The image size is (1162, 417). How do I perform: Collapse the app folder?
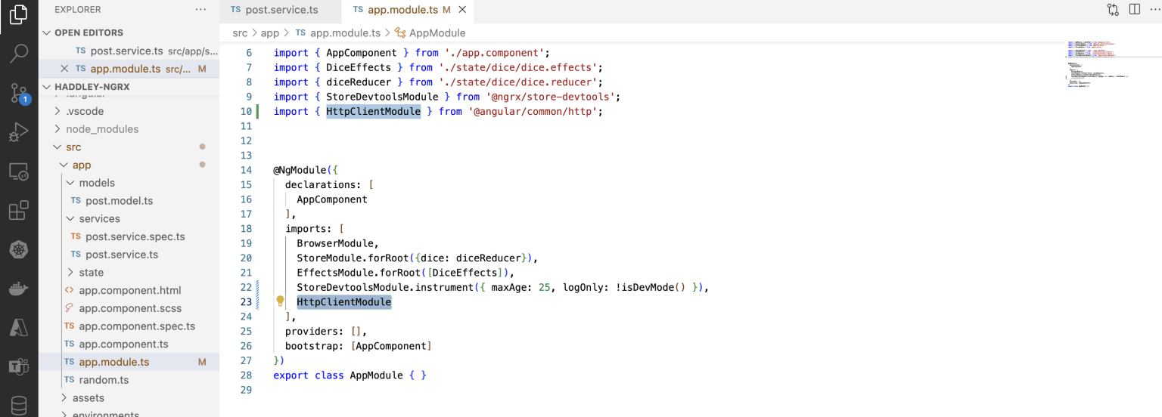[x=82, y=165]
